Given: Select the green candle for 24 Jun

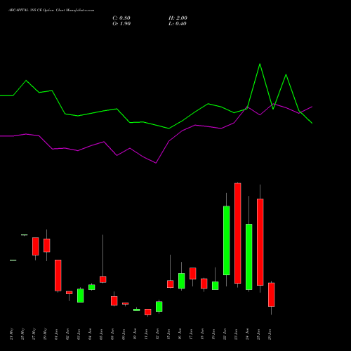Looking at the screenshot, I should click(x=249, y=257).
